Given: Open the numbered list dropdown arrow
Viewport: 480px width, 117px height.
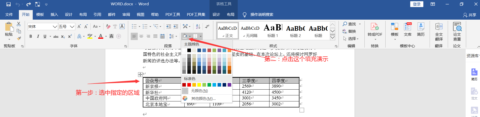Looking at the screenshot, I should [150, 26].
